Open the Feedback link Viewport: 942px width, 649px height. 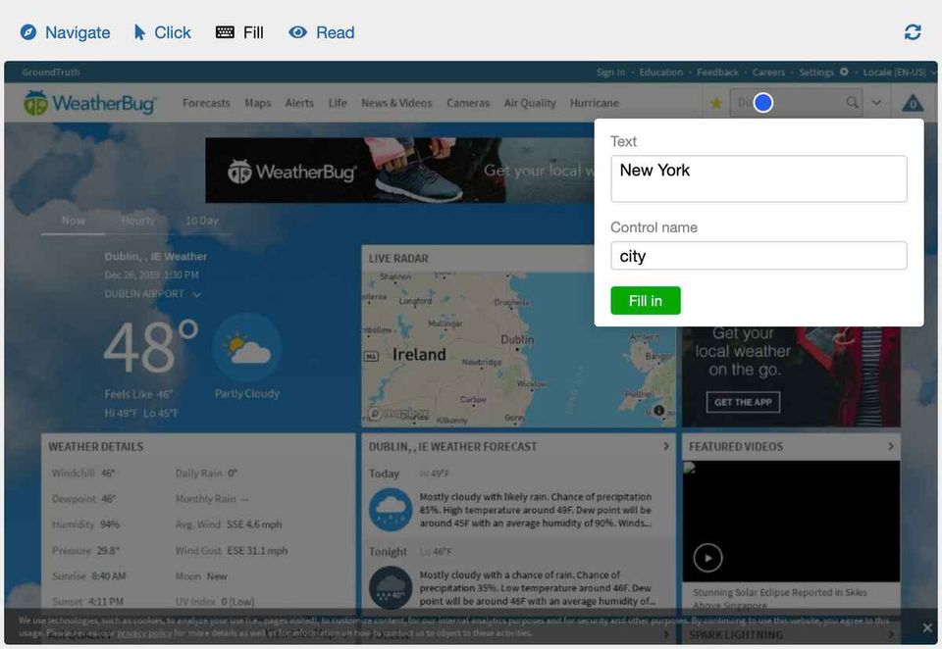(x=717, y=72)
